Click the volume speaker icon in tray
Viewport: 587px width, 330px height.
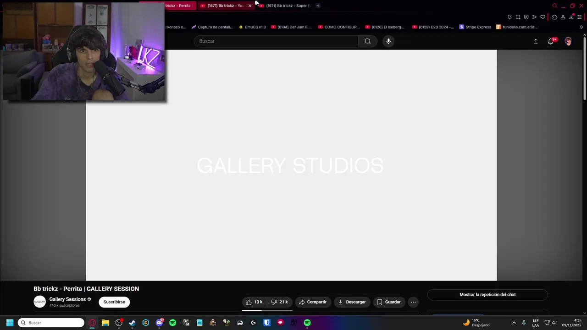[x=554, y=323]
